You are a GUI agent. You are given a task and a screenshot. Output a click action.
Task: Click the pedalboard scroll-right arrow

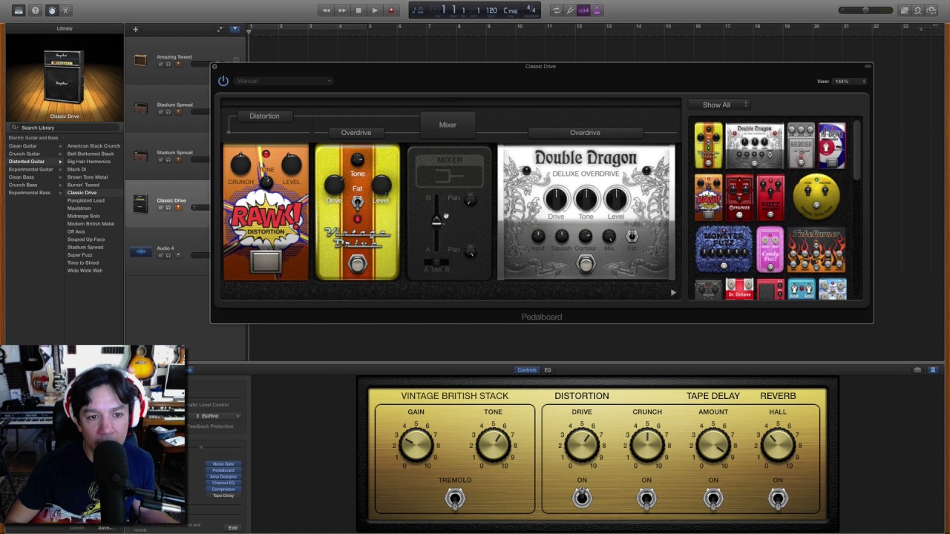[x=673, y=292]
